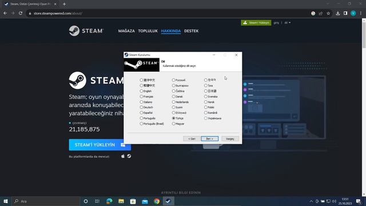Click the Windows taskbar search box
Viewport: 366px width, 206px height.
pos(46,201)
